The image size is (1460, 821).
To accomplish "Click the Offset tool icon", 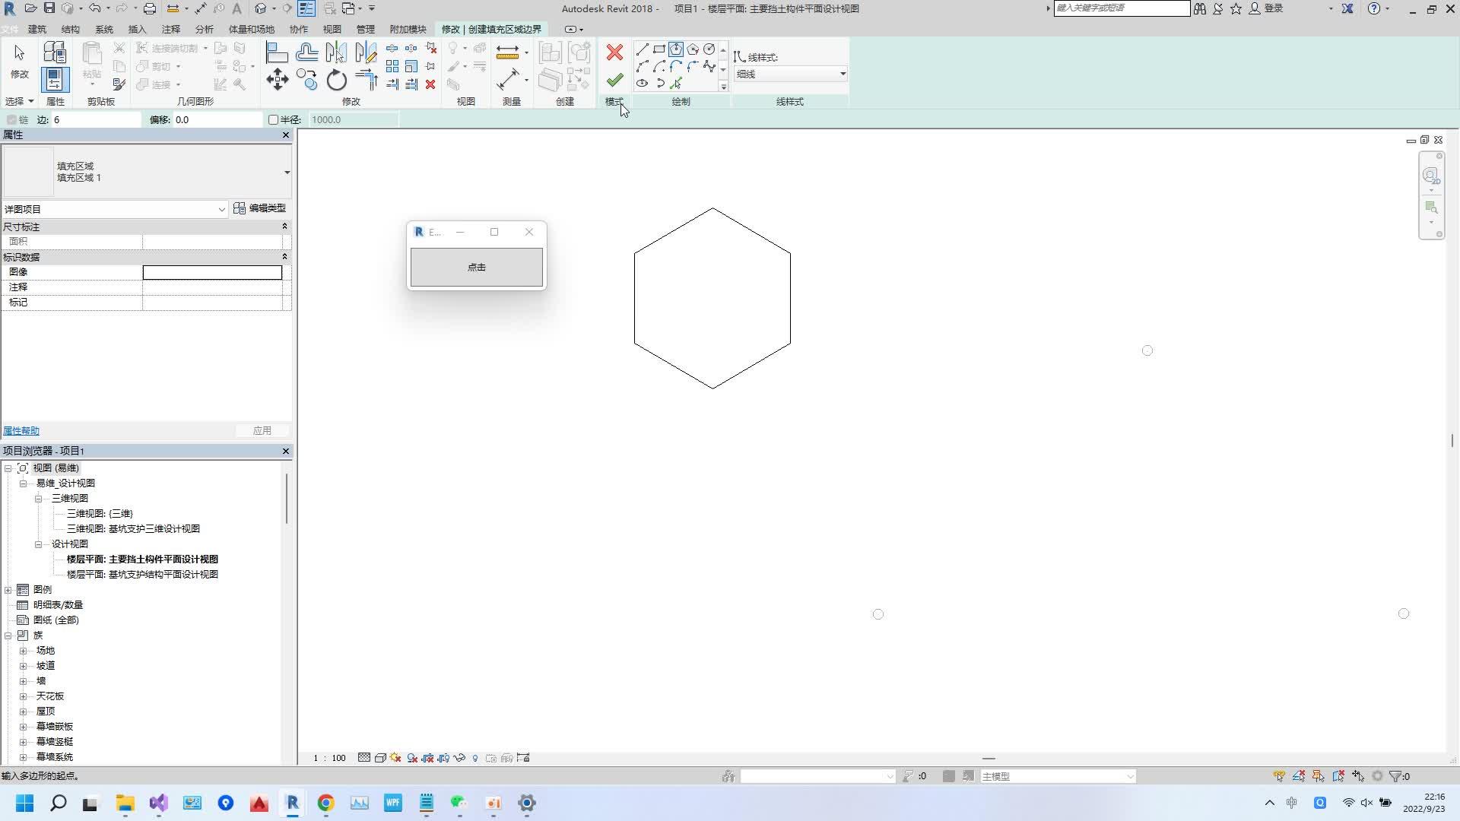I will point(306,52).
